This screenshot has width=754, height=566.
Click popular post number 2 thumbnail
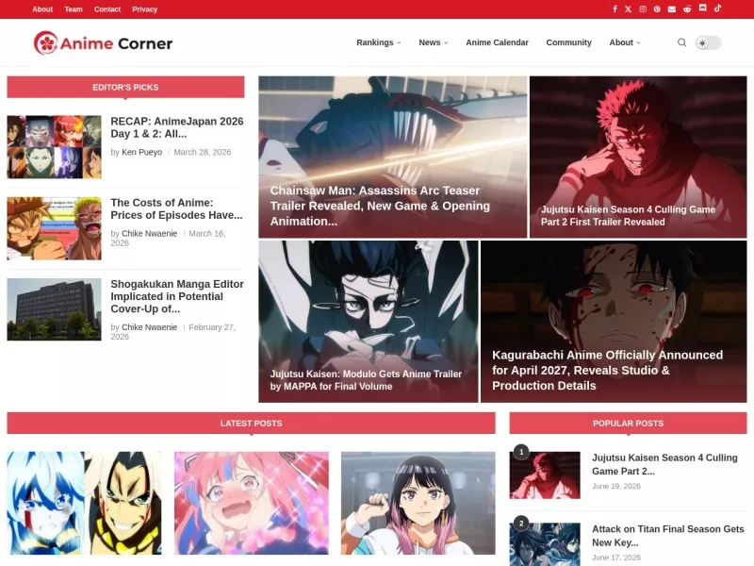pyautogui.click(x=545, y=544)
